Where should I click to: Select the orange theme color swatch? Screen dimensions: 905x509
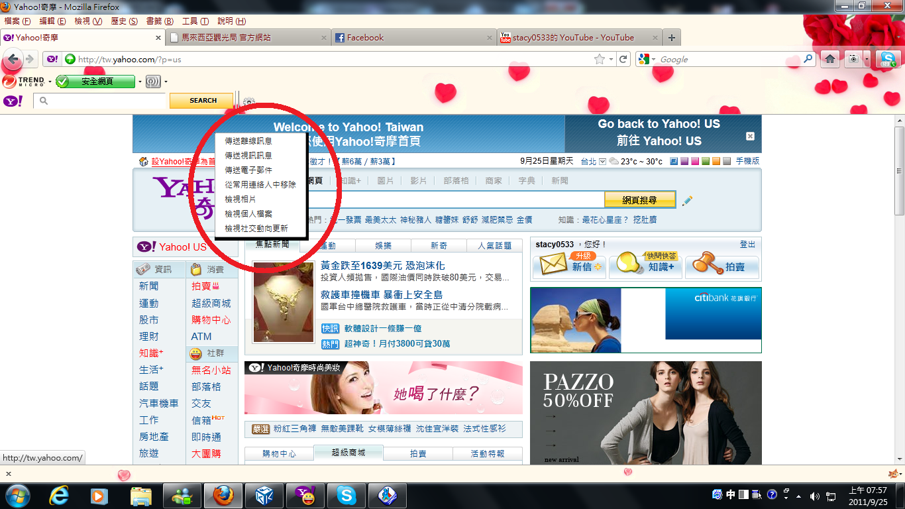pos(716,161)
